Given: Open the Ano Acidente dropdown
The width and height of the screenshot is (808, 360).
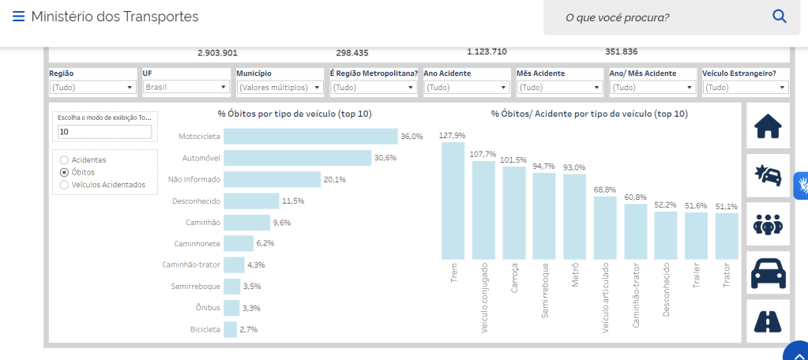Looking at the screenshot, I should tap(466, 88).
